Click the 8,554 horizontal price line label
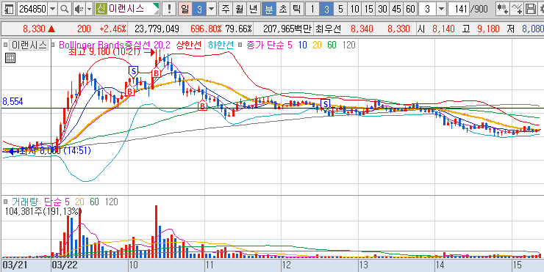Image resolution: width=544 pixels, height=272 pixels. pos(12,102)
